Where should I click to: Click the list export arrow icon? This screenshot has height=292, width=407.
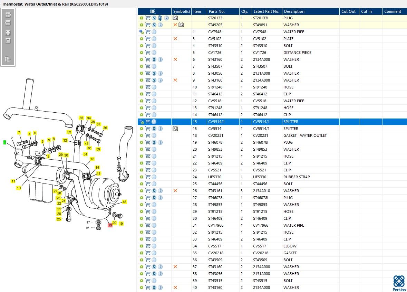8,59
